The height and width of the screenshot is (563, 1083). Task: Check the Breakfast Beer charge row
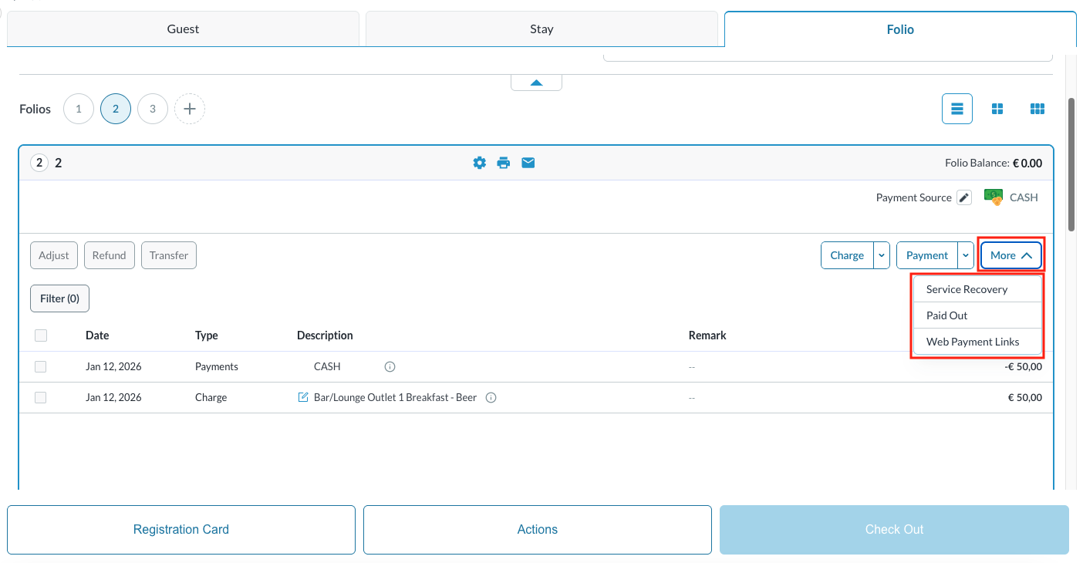pyautogui.click(x=40, y=397)
